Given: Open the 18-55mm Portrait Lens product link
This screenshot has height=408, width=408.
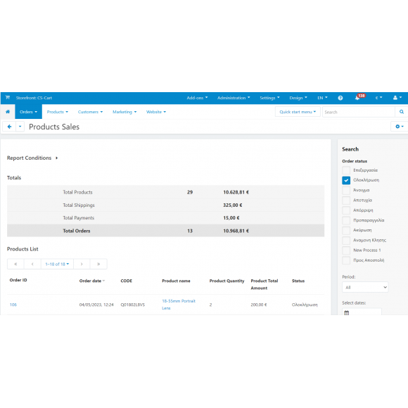Looking at the screenshot, I should tap(179, 305).
